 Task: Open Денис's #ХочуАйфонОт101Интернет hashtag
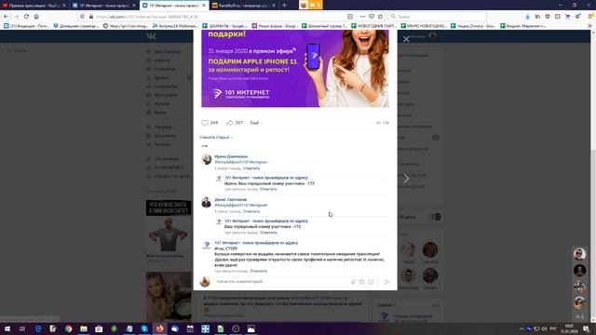click(241, 205)
